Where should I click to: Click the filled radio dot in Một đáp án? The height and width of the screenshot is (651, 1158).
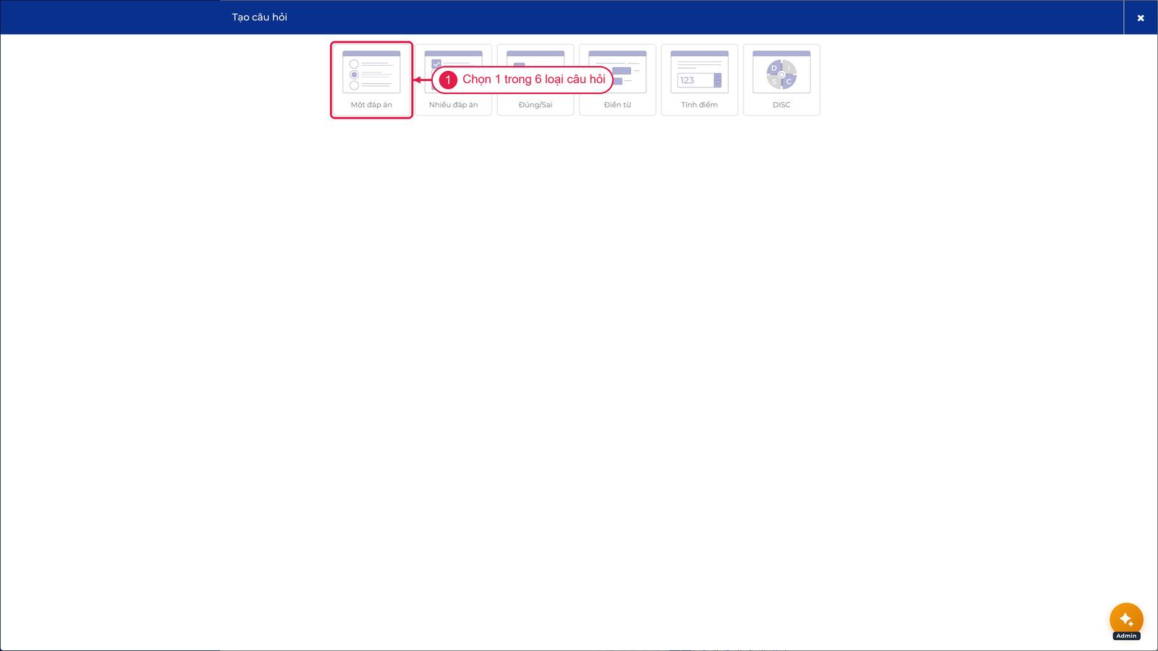point(354,75)
